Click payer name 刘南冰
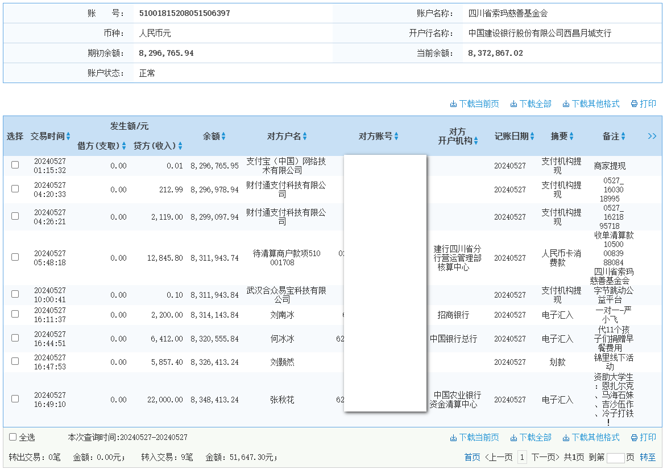The image size is (663, 469). 282,315
